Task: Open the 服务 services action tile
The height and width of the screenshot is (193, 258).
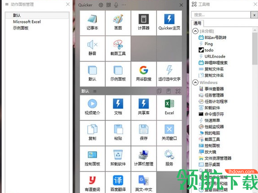Action: click(x=169, y=159)
